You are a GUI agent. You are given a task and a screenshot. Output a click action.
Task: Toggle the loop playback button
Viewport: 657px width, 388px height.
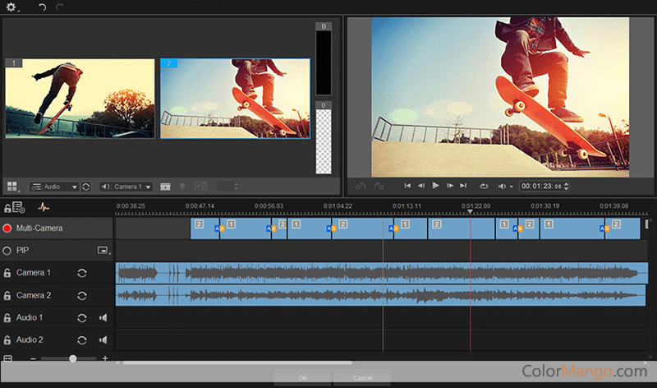(484, 187)
